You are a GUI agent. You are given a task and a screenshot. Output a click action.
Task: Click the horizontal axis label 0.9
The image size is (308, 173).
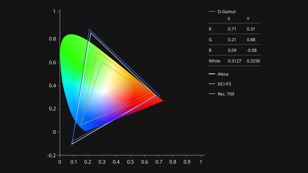(x=187, y=162)
